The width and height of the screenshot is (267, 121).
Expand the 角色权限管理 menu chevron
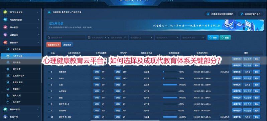click(38, 20)
